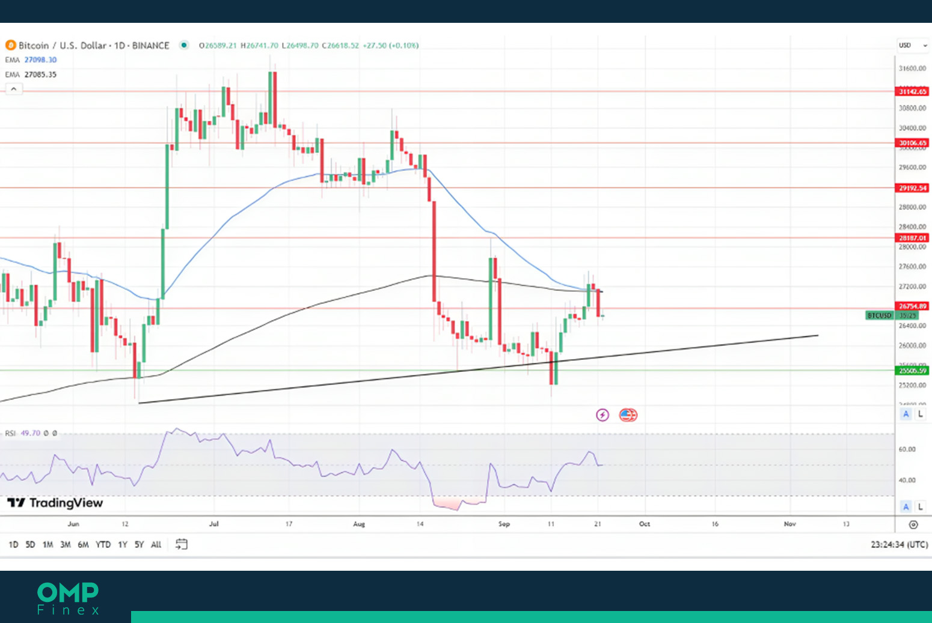Select the 5Y time range

(x=139, y=544)
